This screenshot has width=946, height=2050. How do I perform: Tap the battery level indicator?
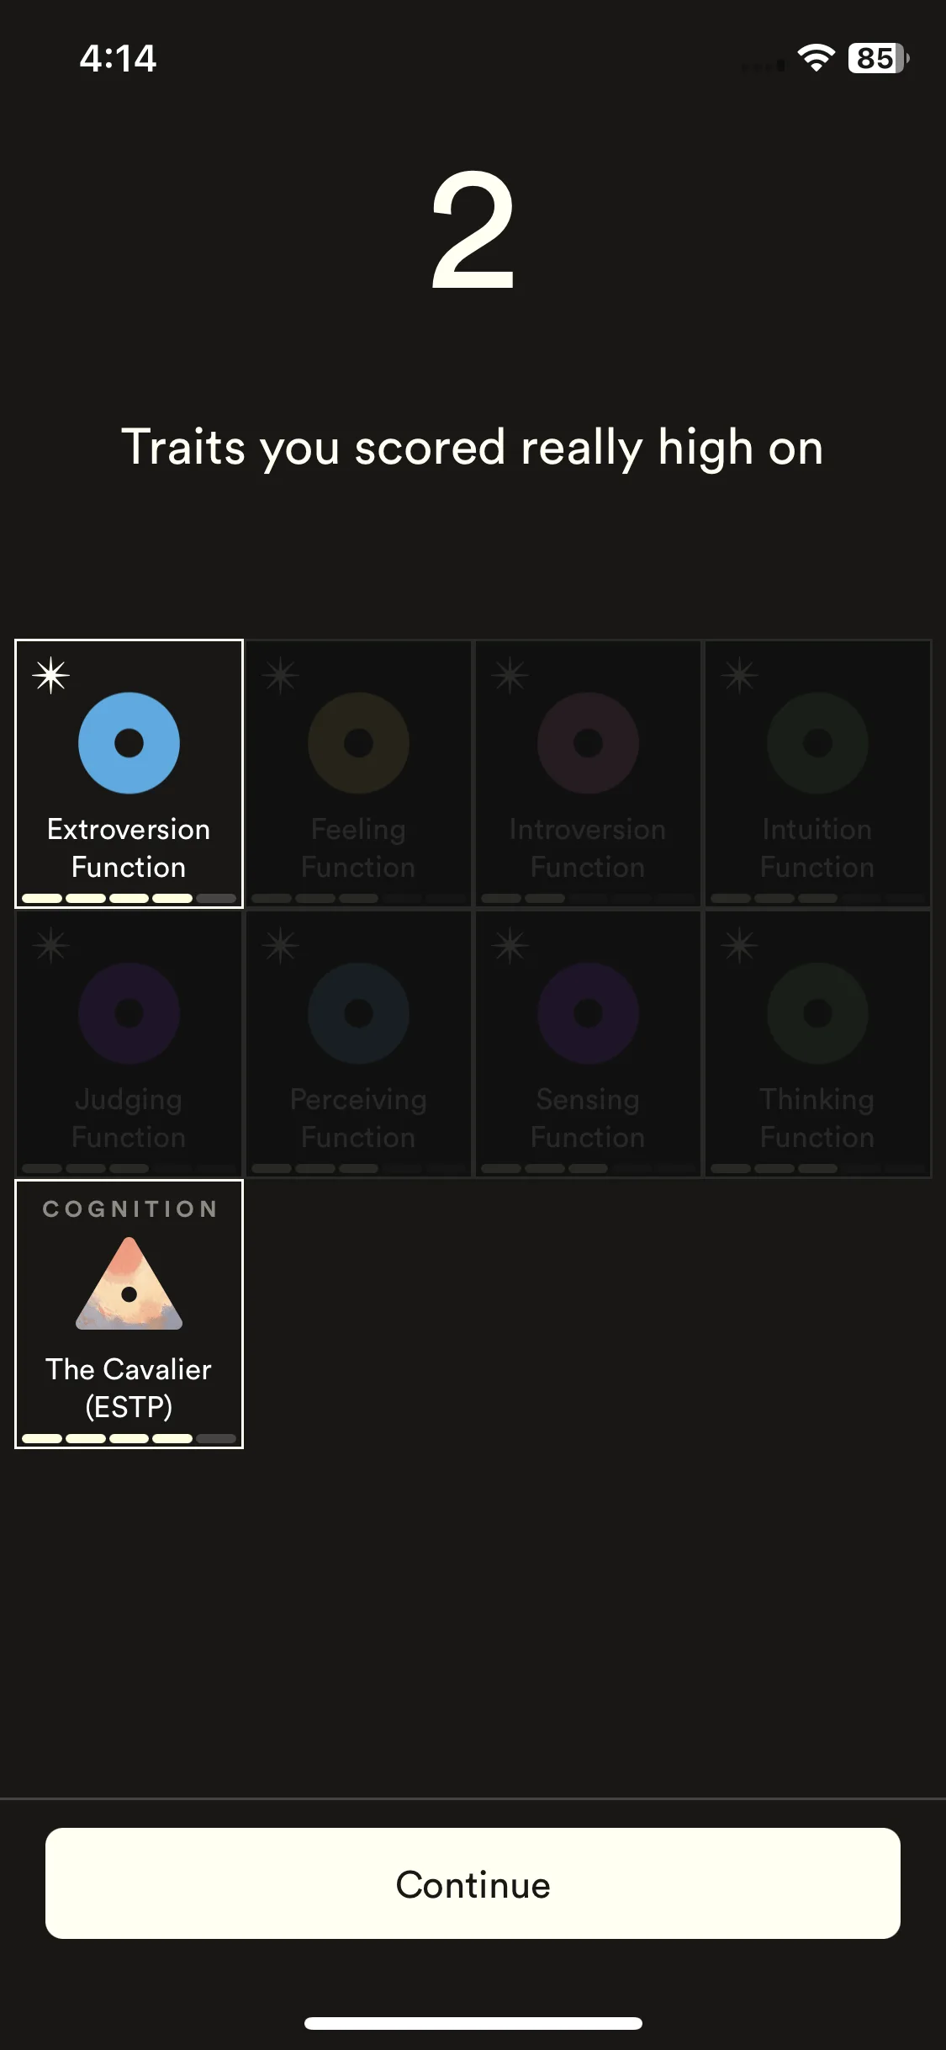pos(879,58)
